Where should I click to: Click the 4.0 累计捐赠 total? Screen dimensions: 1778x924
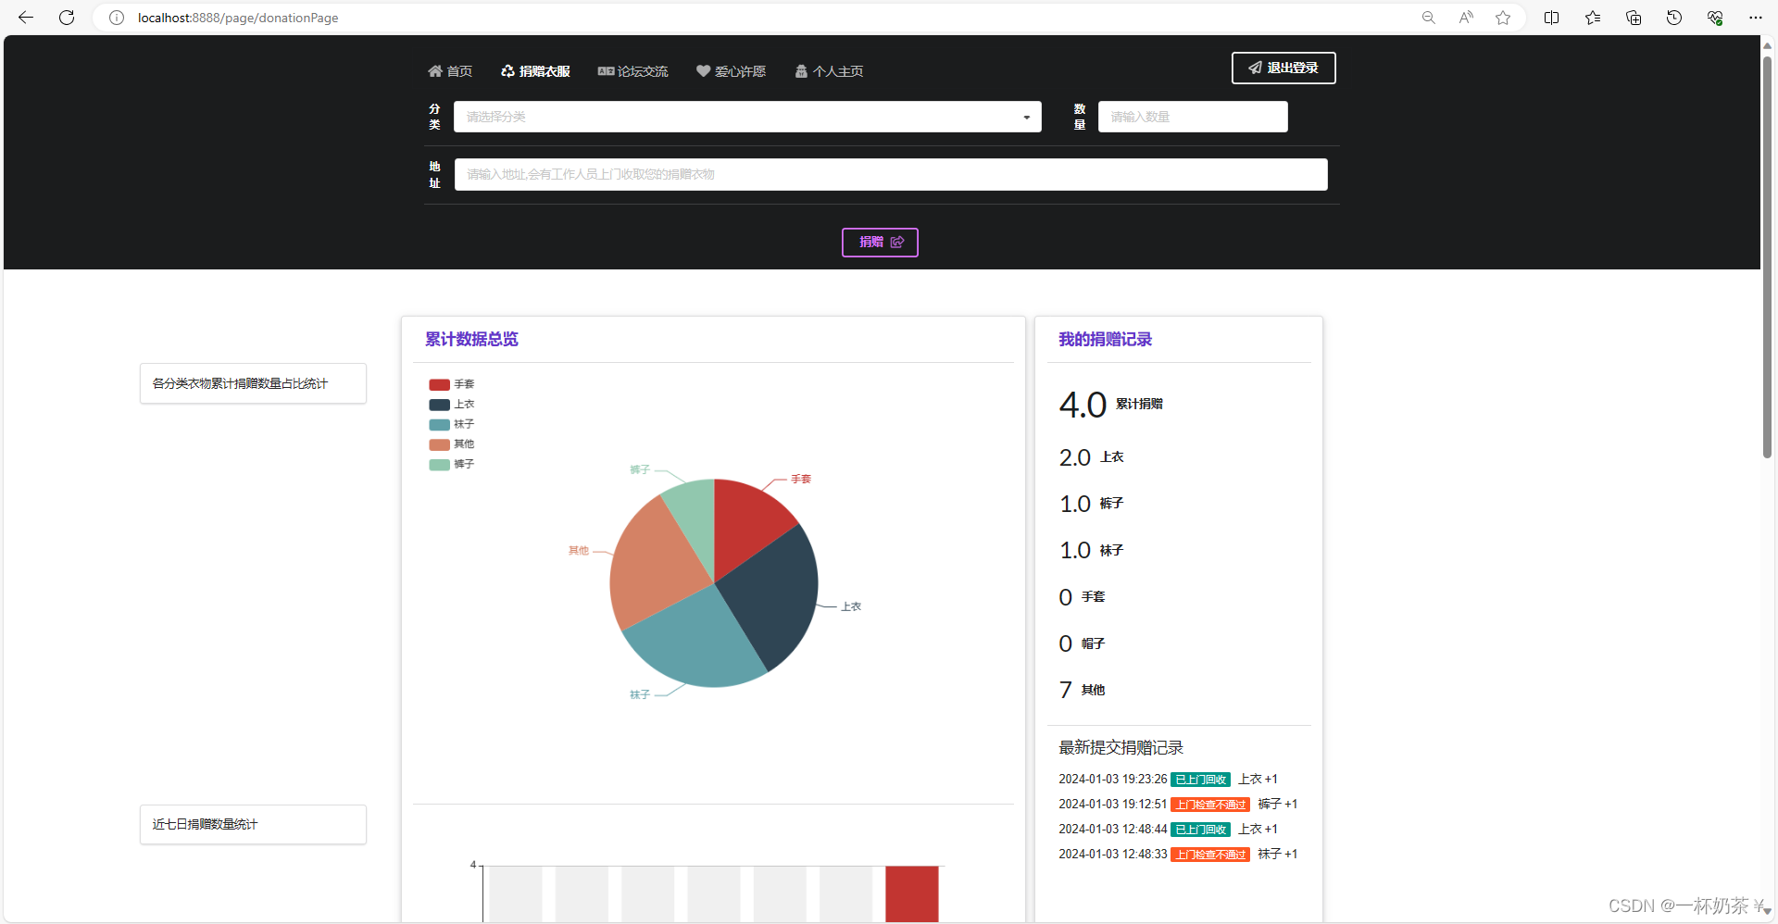[1111, 405]
